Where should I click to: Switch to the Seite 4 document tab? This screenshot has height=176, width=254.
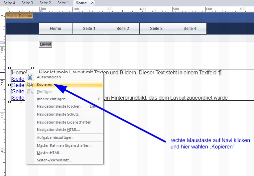[x=9, y=3]
